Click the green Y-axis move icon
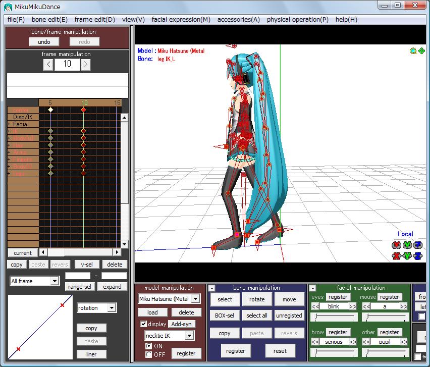This screenshot has height=367, width=430. point(407,256)
